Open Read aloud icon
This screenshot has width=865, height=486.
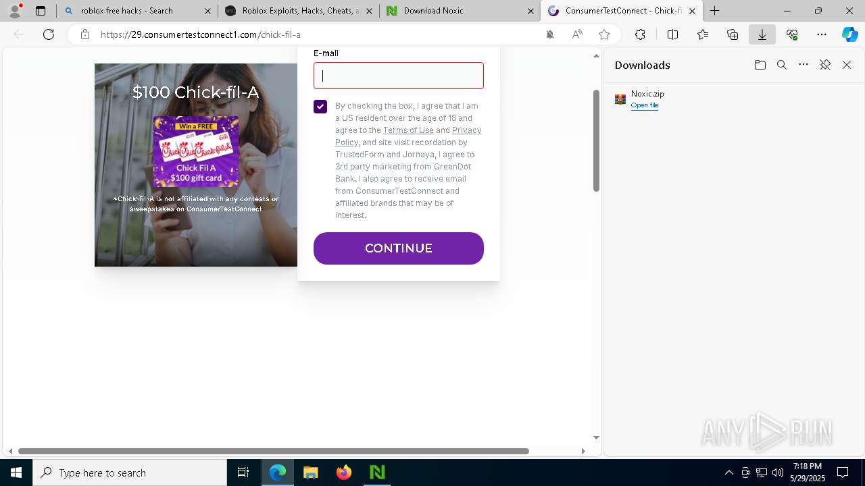(577, 34)
